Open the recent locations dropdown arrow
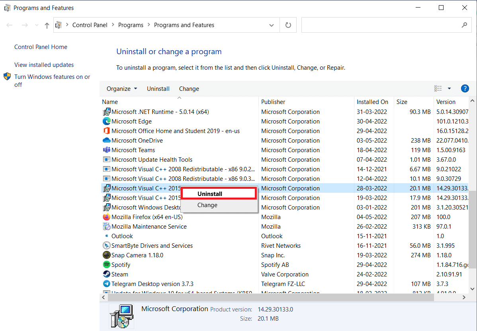The width and height of the screenshot is (477, 331). (37, 25)
